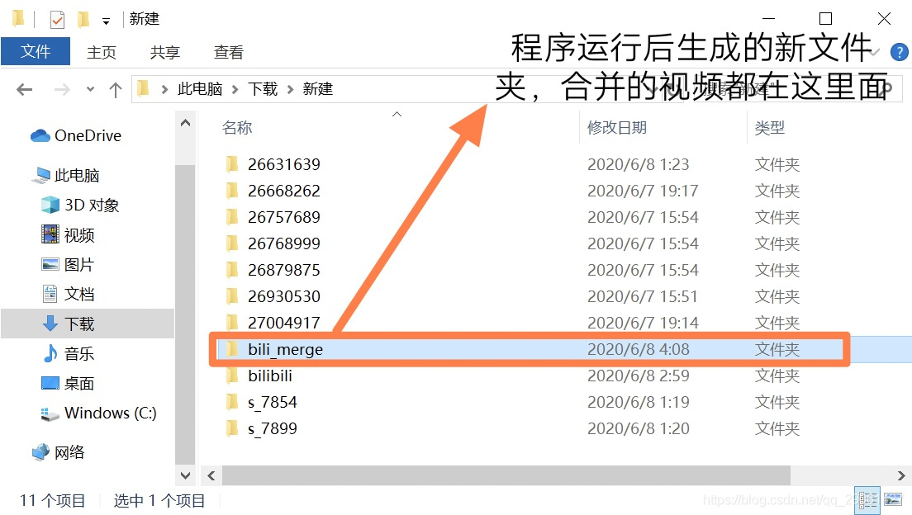Expand the breadcrumb chevron after 下载
This screenshot has width=912, height=515.
click(288, 88)
